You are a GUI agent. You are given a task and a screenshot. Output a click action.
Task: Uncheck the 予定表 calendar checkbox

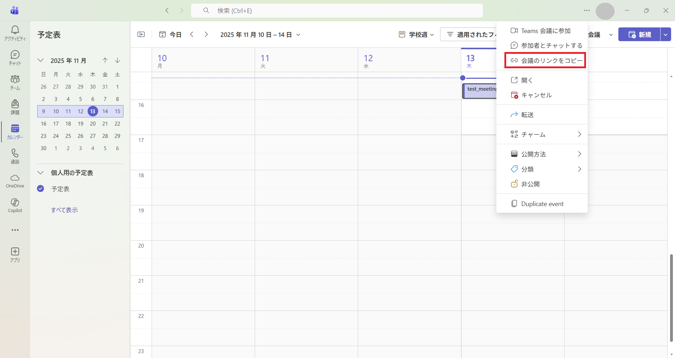[41, 189]
